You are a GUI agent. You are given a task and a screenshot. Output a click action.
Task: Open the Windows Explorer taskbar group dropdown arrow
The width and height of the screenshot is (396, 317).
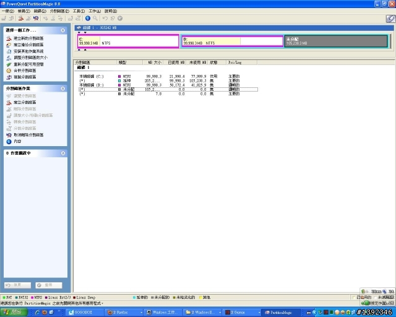click(x=220, y=313)
